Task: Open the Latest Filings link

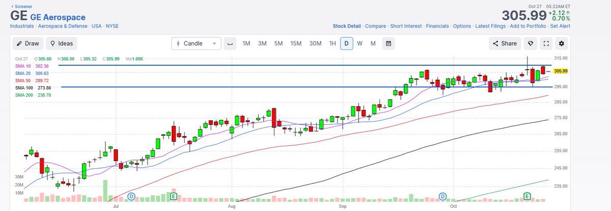Action: pos(490,25)
